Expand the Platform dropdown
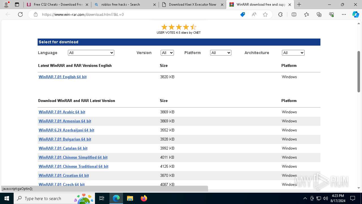Viewport: 362px width, 204px height. [x=221, y=53]
